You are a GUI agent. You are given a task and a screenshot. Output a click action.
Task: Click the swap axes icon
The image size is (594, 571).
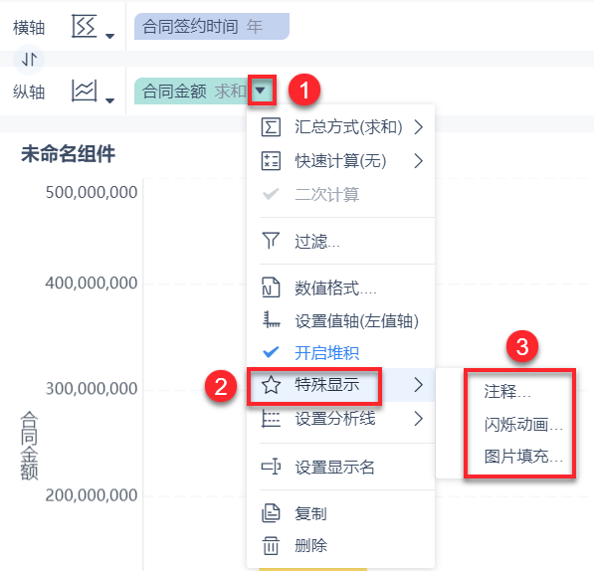29,60
